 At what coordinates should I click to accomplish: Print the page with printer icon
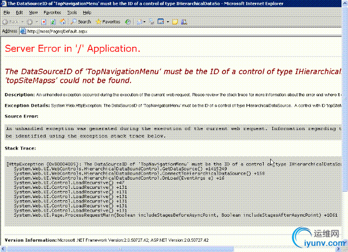tap(152, 22)
